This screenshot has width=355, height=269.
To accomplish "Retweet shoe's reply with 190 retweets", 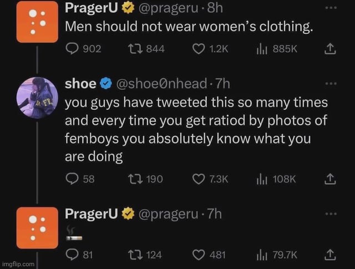I will tap(133, 179).
